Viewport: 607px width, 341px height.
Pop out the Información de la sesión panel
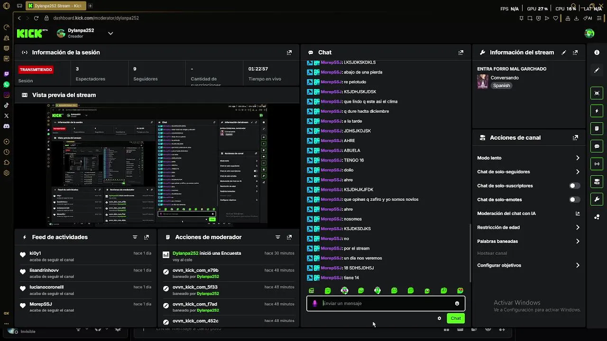pos(289,53)
